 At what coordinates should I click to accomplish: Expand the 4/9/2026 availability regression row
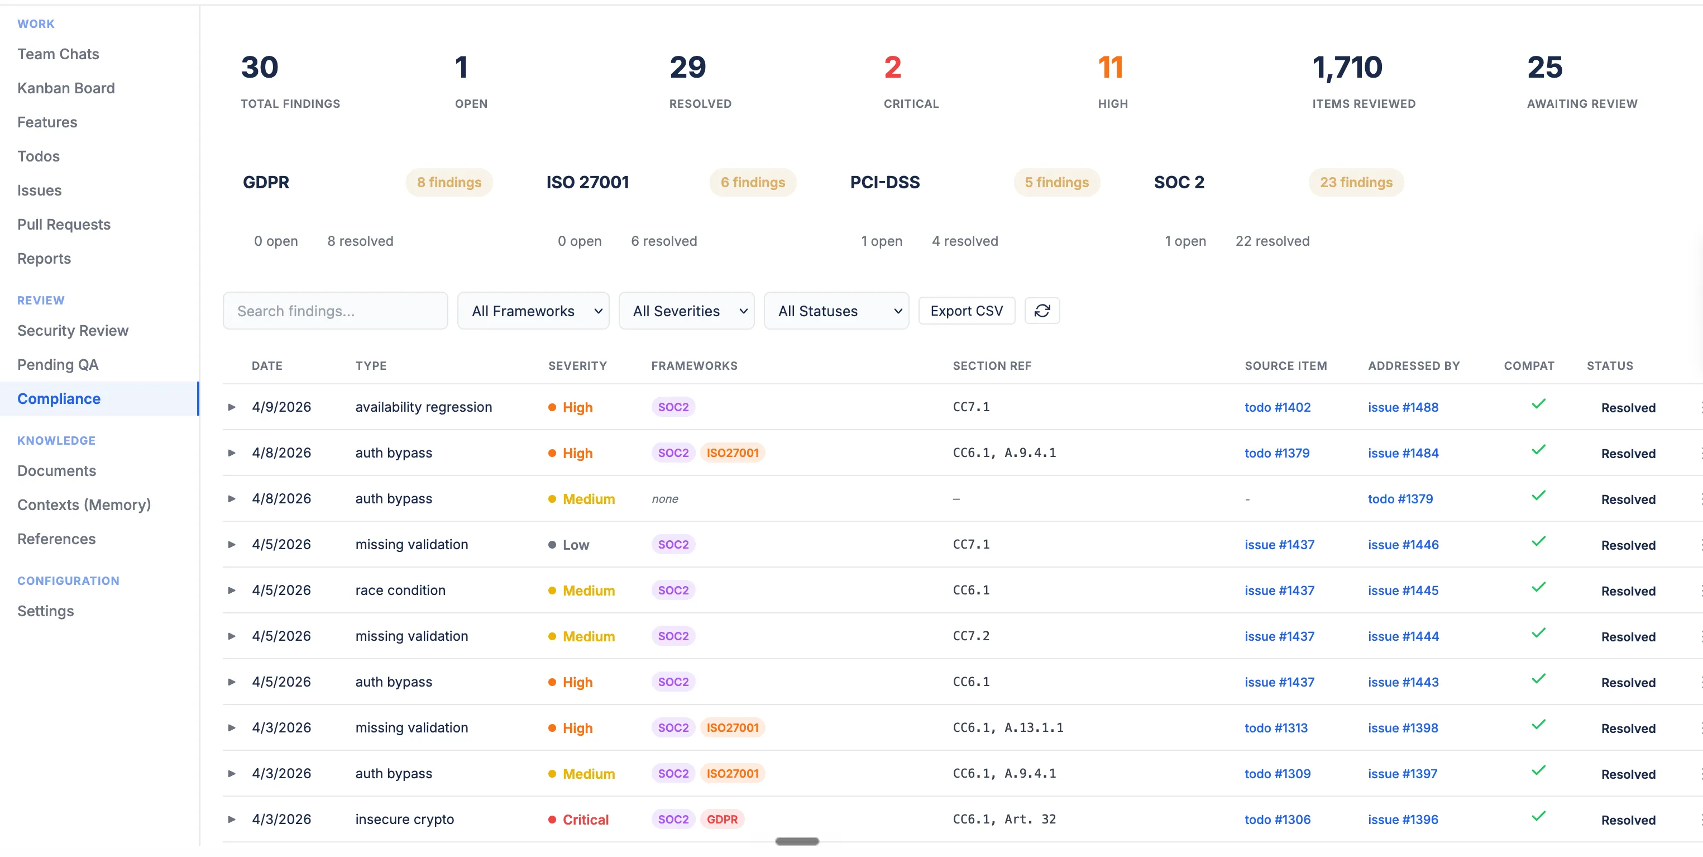(x=231, y=407)
